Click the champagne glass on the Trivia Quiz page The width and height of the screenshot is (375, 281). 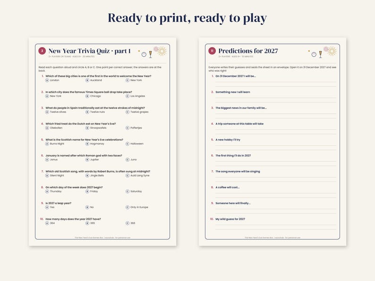(151, 54)
